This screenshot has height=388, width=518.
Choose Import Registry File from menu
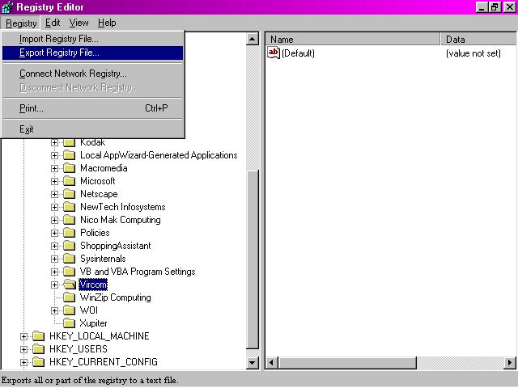(x=92, y=39)
